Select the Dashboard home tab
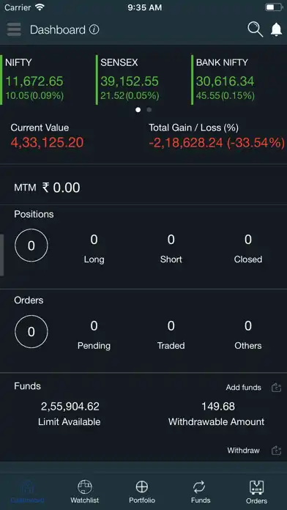 [28, 492]
